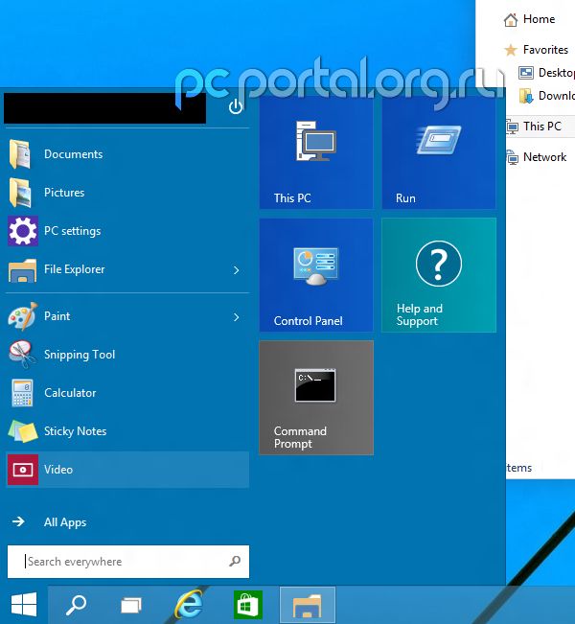Open the Control Panel tile
Viewport: 575px width, 624px height.
pyautogui.click(x=316, y=275)
